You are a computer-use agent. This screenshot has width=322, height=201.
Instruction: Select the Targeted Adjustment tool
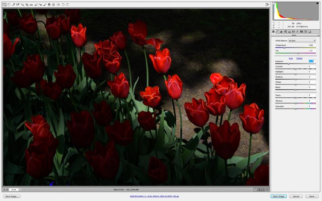click(x=23, y=4)
